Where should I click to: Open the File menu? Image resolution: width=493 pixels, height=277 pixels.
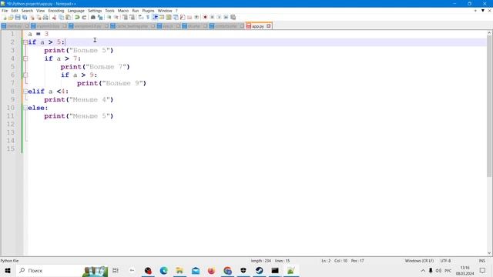(5, 11)
